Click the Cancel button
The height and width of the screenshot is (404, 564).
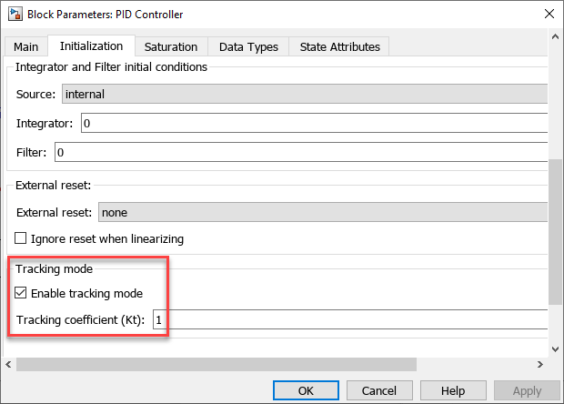coord(379,391)
